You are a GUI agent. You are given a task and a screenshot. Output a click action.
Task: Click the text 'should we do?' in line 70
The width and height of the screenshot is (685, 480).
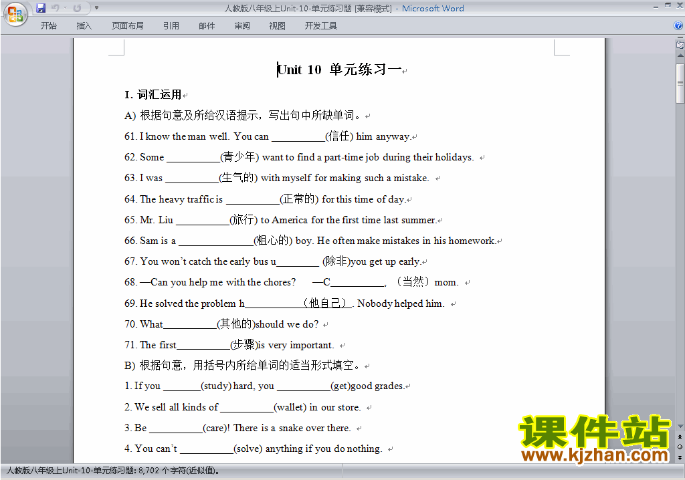[287, 324]
